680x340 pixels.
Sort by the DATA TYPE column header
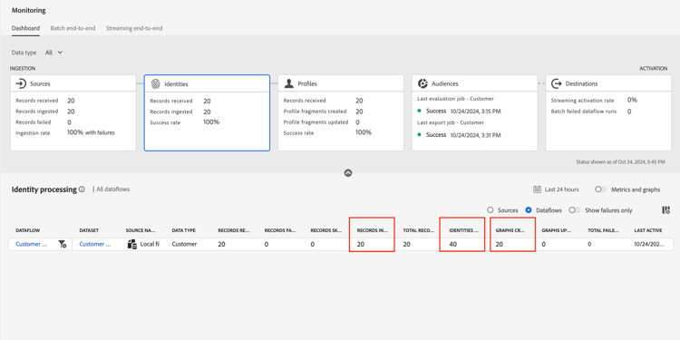(x=184, y=230)
